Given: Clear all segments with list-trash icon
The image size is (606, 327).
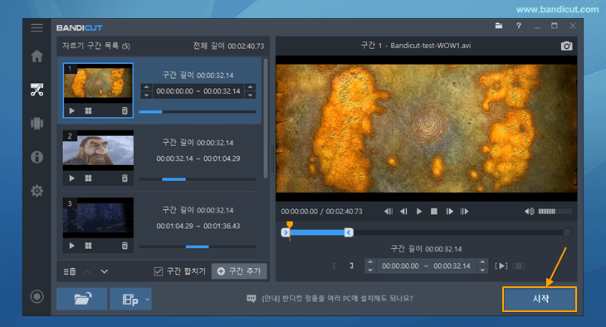Looking at the screenshot, I should tap(70, 271).
